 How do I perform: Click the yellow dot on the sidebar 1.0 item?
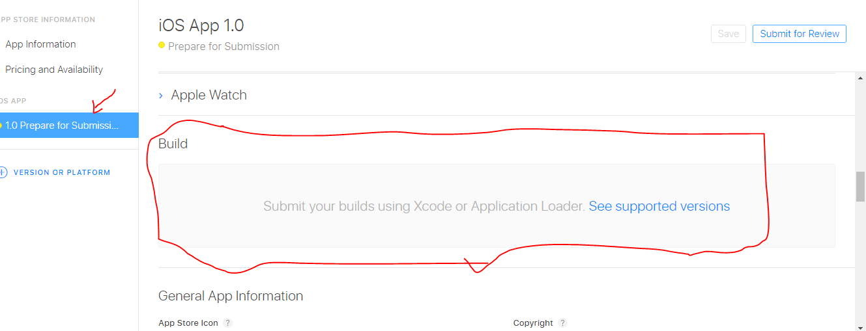[1, 126]
